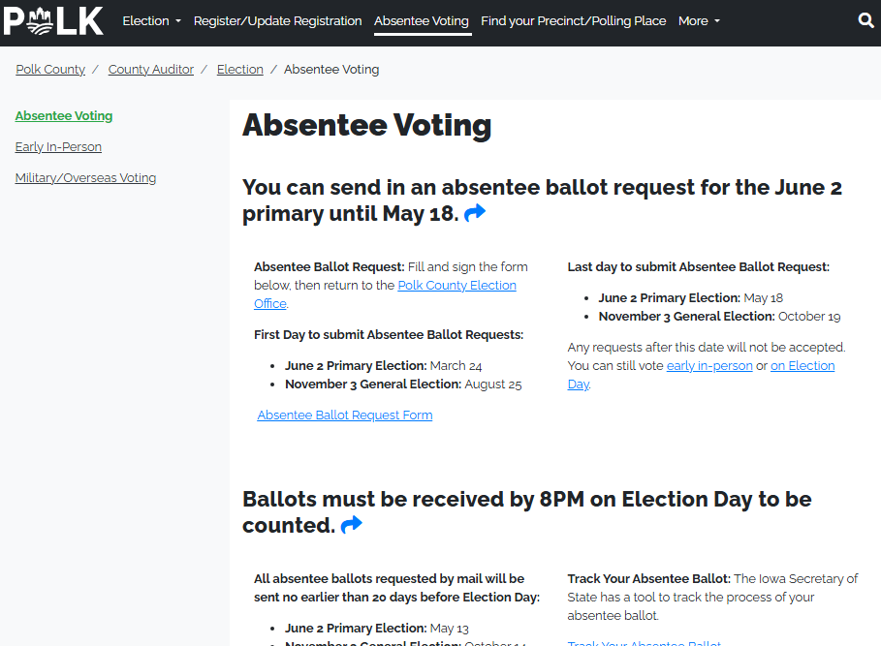Viewport: 881px width, 646px height.
Task: Go to County Auditor breadcrumb
Action: point(151,70)
